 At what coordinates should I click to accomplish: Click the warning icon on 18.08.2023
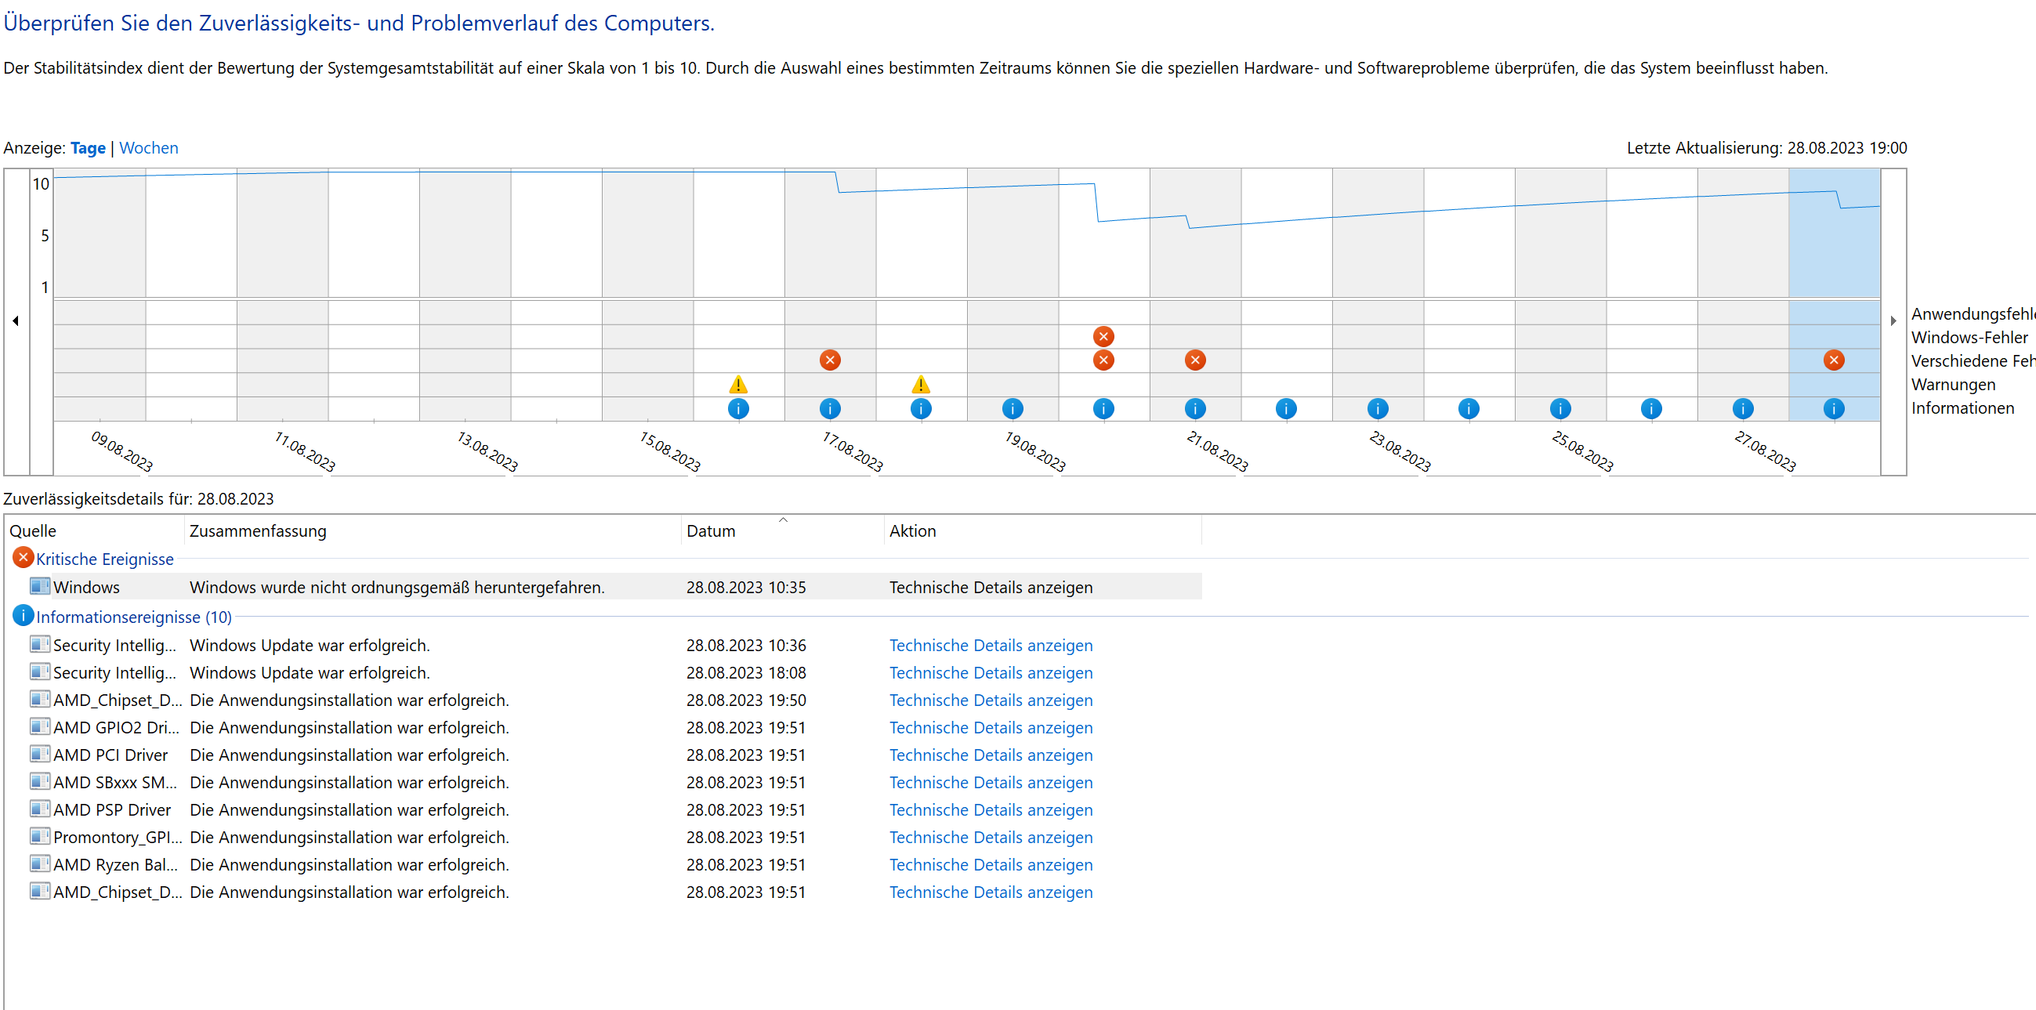[920, 385]
